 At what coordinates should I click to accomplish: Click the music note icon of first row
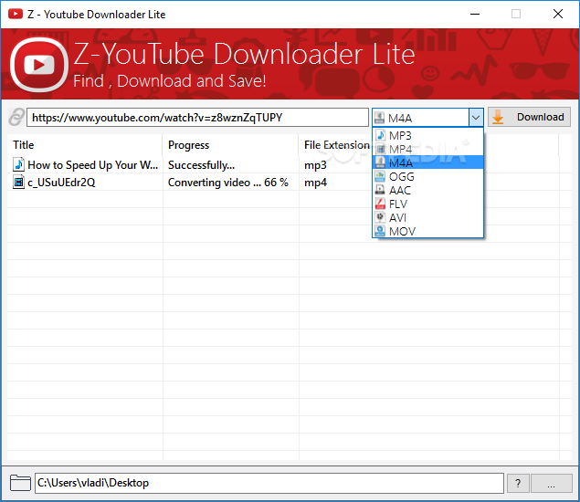[x=18, y=164]
